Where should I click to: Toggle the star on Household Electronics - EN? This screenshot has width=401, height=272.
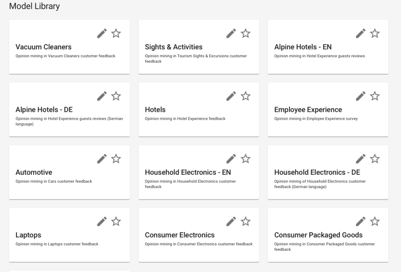tap(246, 159)
